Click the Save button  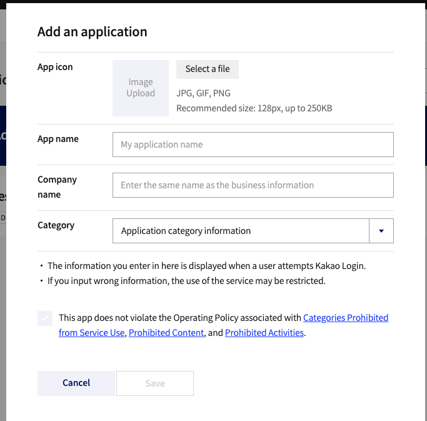pos(155,383)
